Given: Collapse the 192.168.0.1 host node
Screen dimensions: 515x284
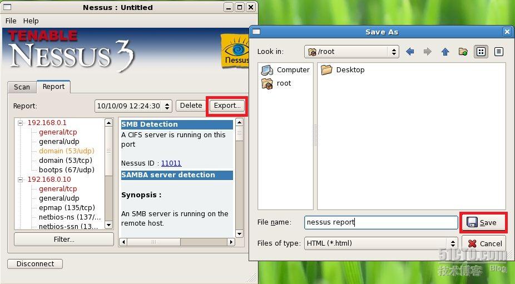Looking at the screenshot, I should pos(21,123).
